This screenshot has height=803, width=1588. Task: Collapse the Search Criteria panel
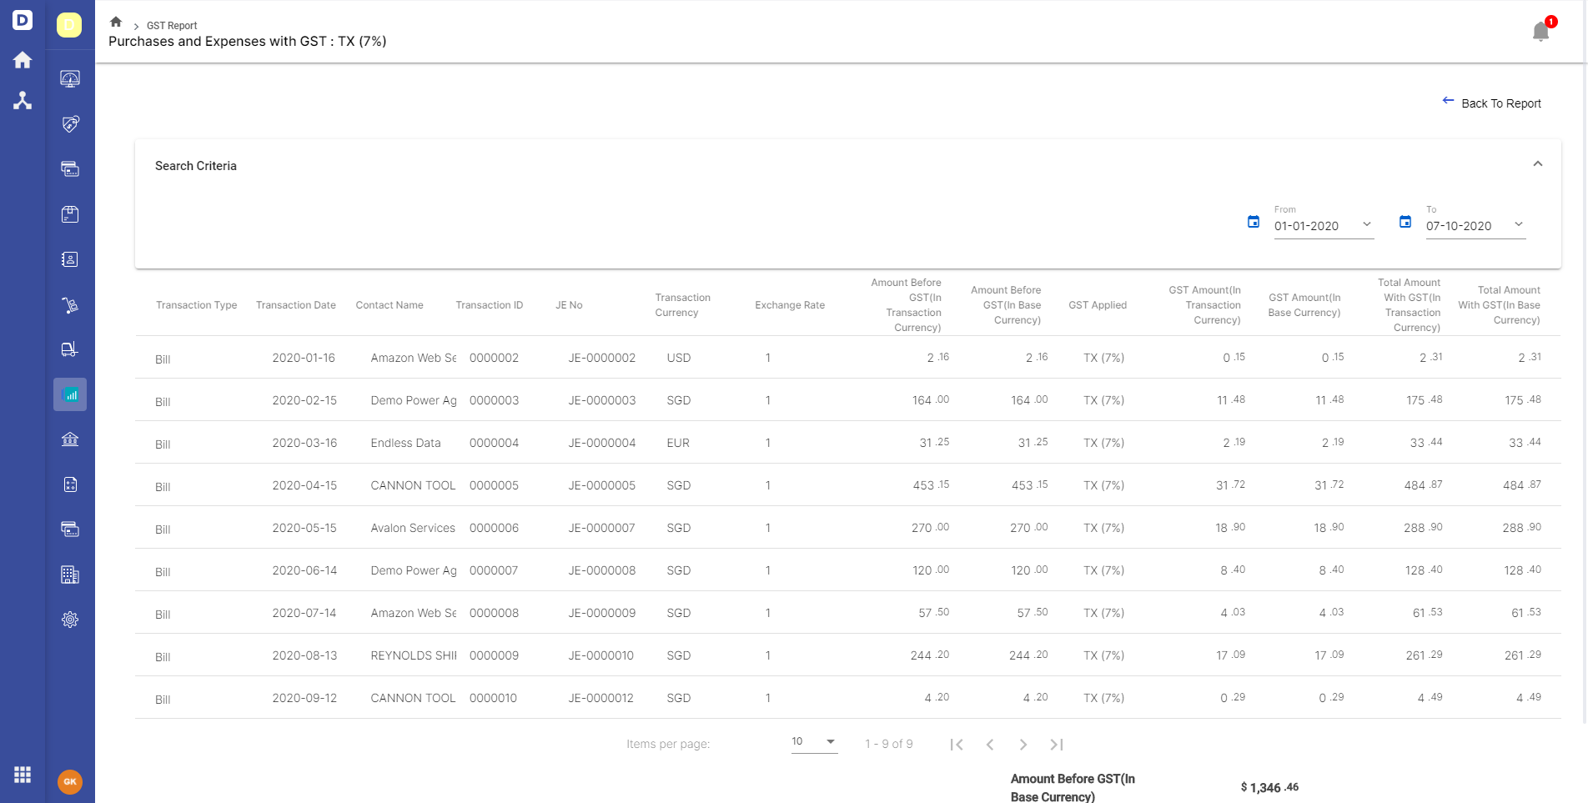[x=1538, y=164]
